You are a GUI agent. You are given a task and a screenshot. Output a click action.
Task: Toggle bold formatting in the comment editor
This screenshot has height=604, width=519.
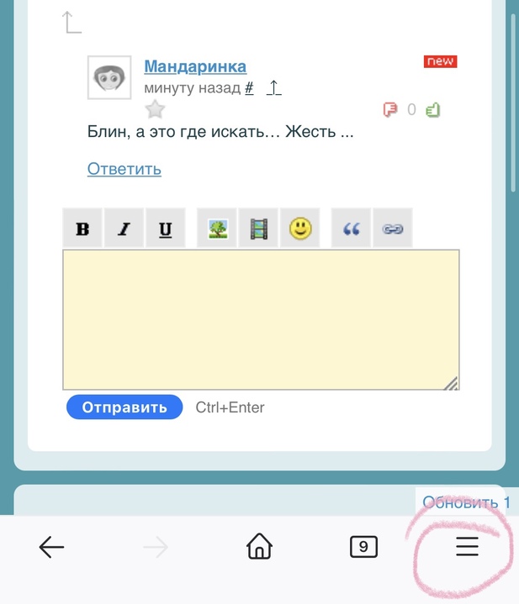click(82, 228)
